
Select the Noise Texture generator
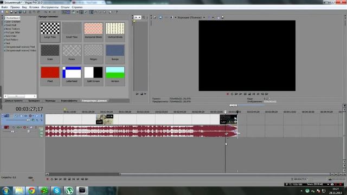tap(12, 29)
